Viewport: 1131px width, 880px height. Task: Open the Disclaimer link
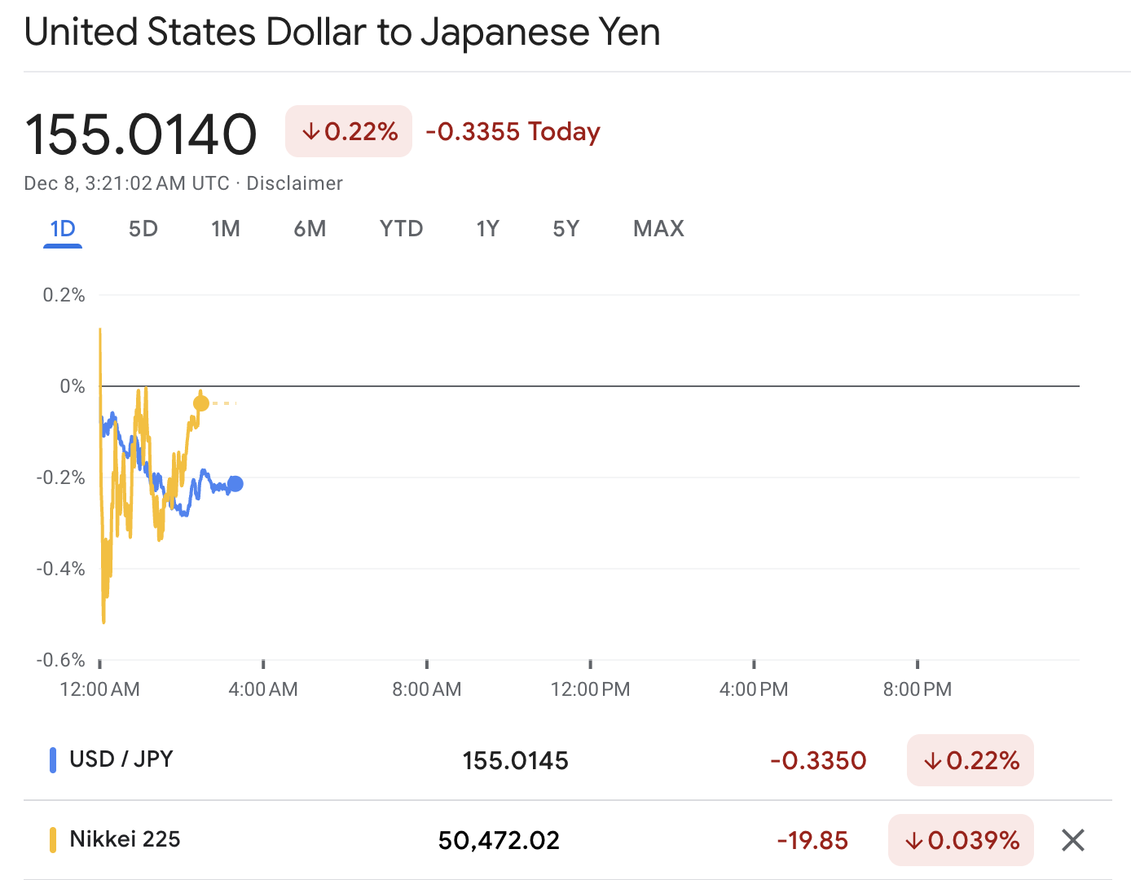pyautogui.click(x=295, y=183)
